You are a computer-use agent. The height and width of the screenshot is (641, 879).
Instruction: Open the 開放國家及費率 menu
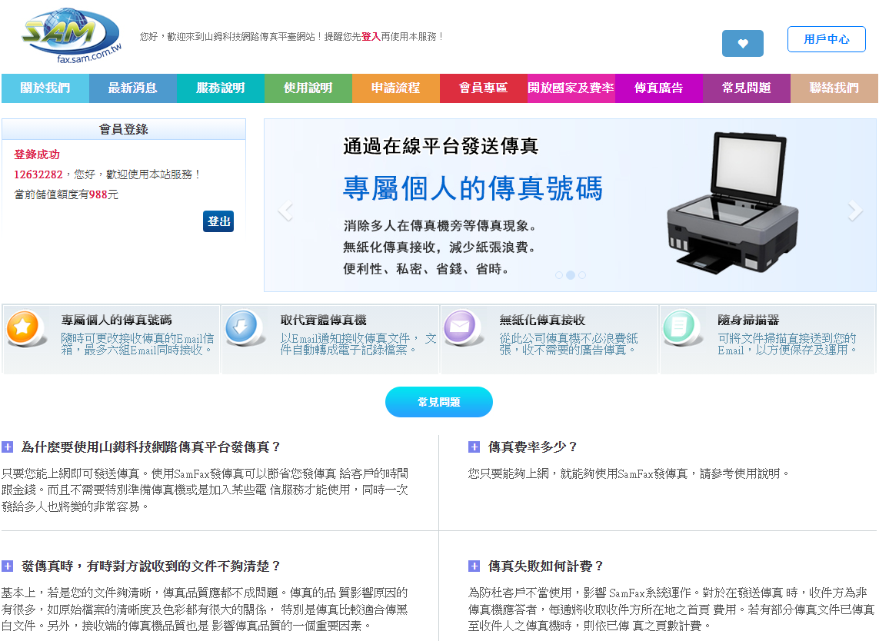[x=571, y=88]
